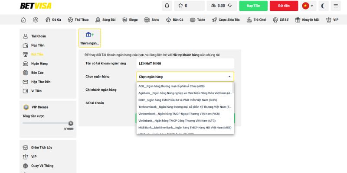This screenshot has width=347, height=173.
Task: Click the star favorites icon
Action: (180, 6)
